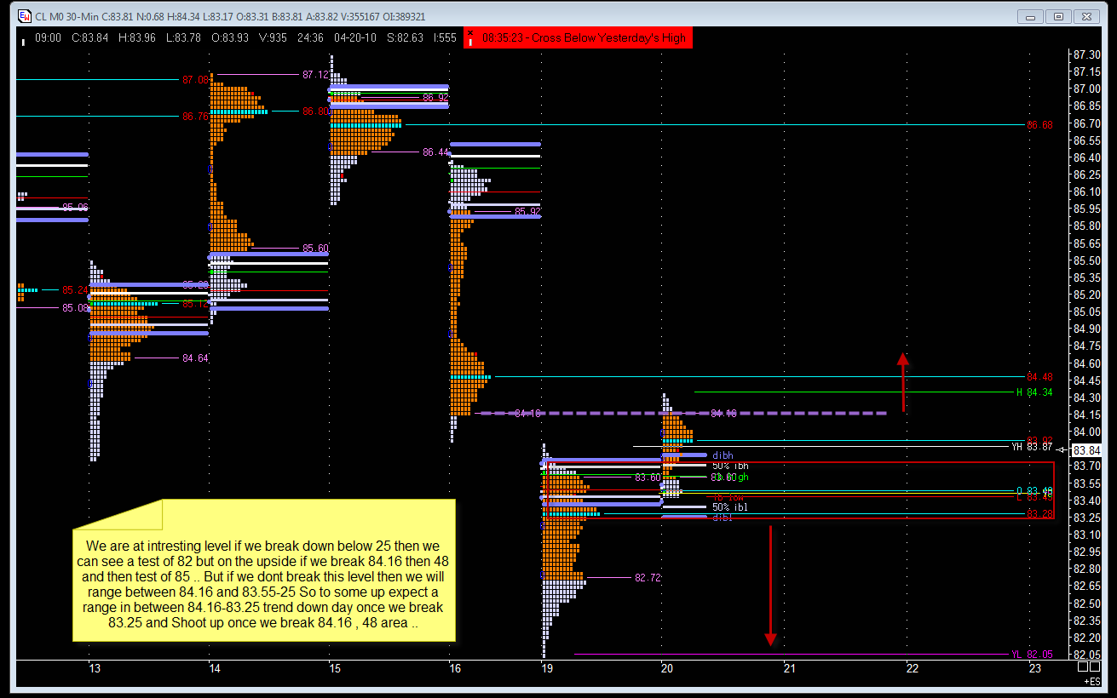Click the "L:83.78" low value
This screenshot has width=1117, height=698.
tap(184, 38)
